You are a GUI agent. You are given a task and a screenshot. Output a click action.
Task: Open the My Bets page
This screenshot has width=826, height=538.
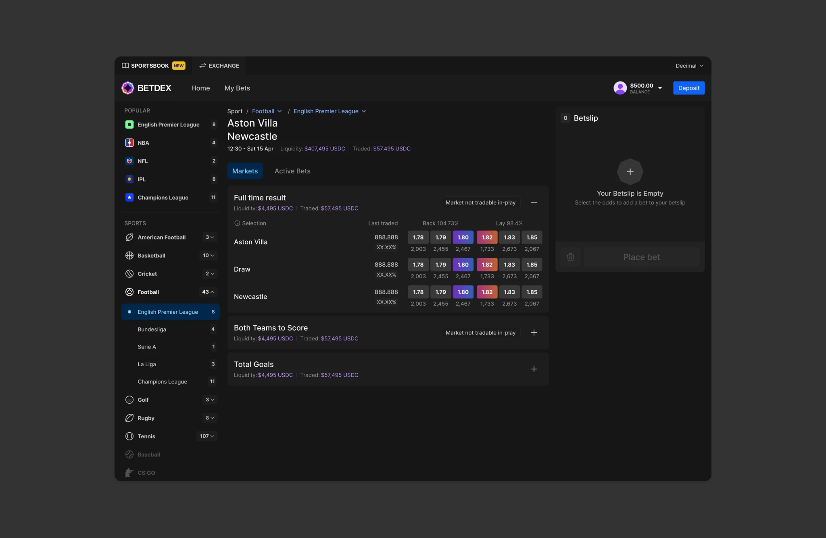point(237,88)
